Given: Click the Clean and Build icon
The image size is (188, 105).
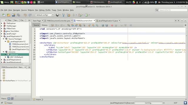Looking at the screenshot, I should (68, 15).
